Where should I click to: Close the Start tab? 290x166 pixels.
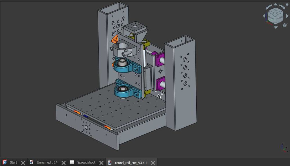point(23,163)
